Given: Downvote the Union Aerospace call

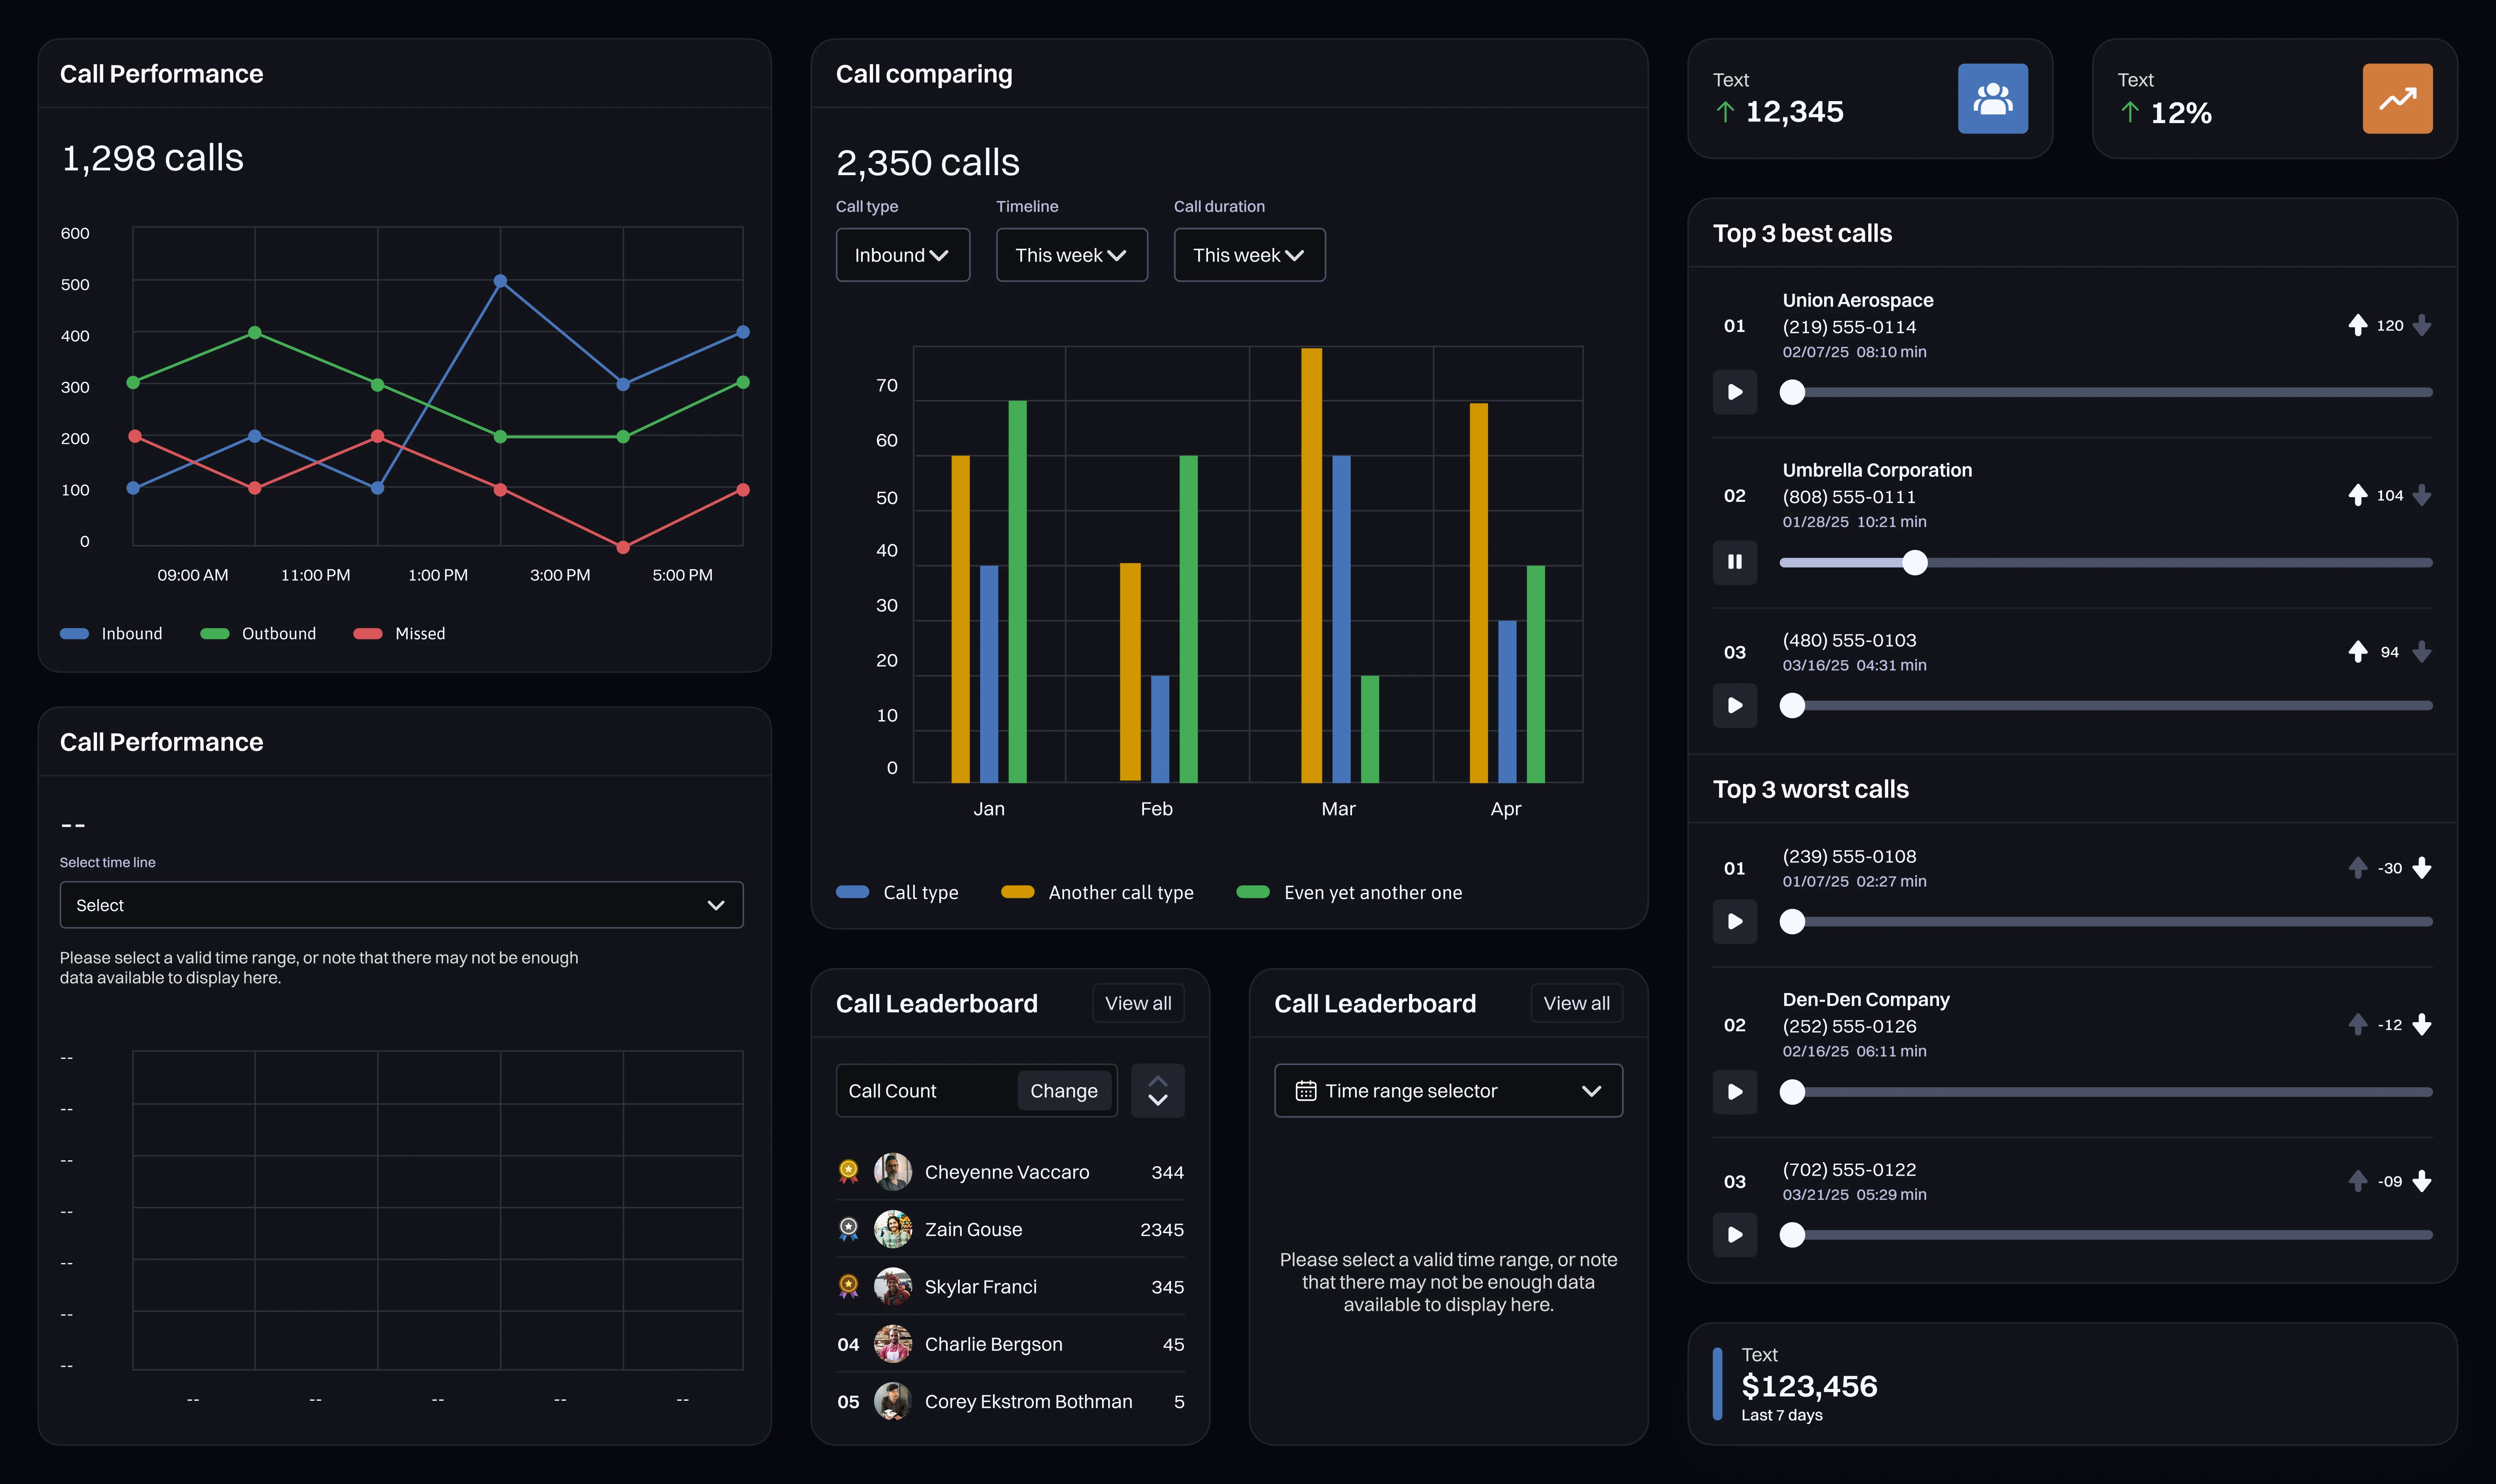Looking at the screenshot, I should (2421, 325).
